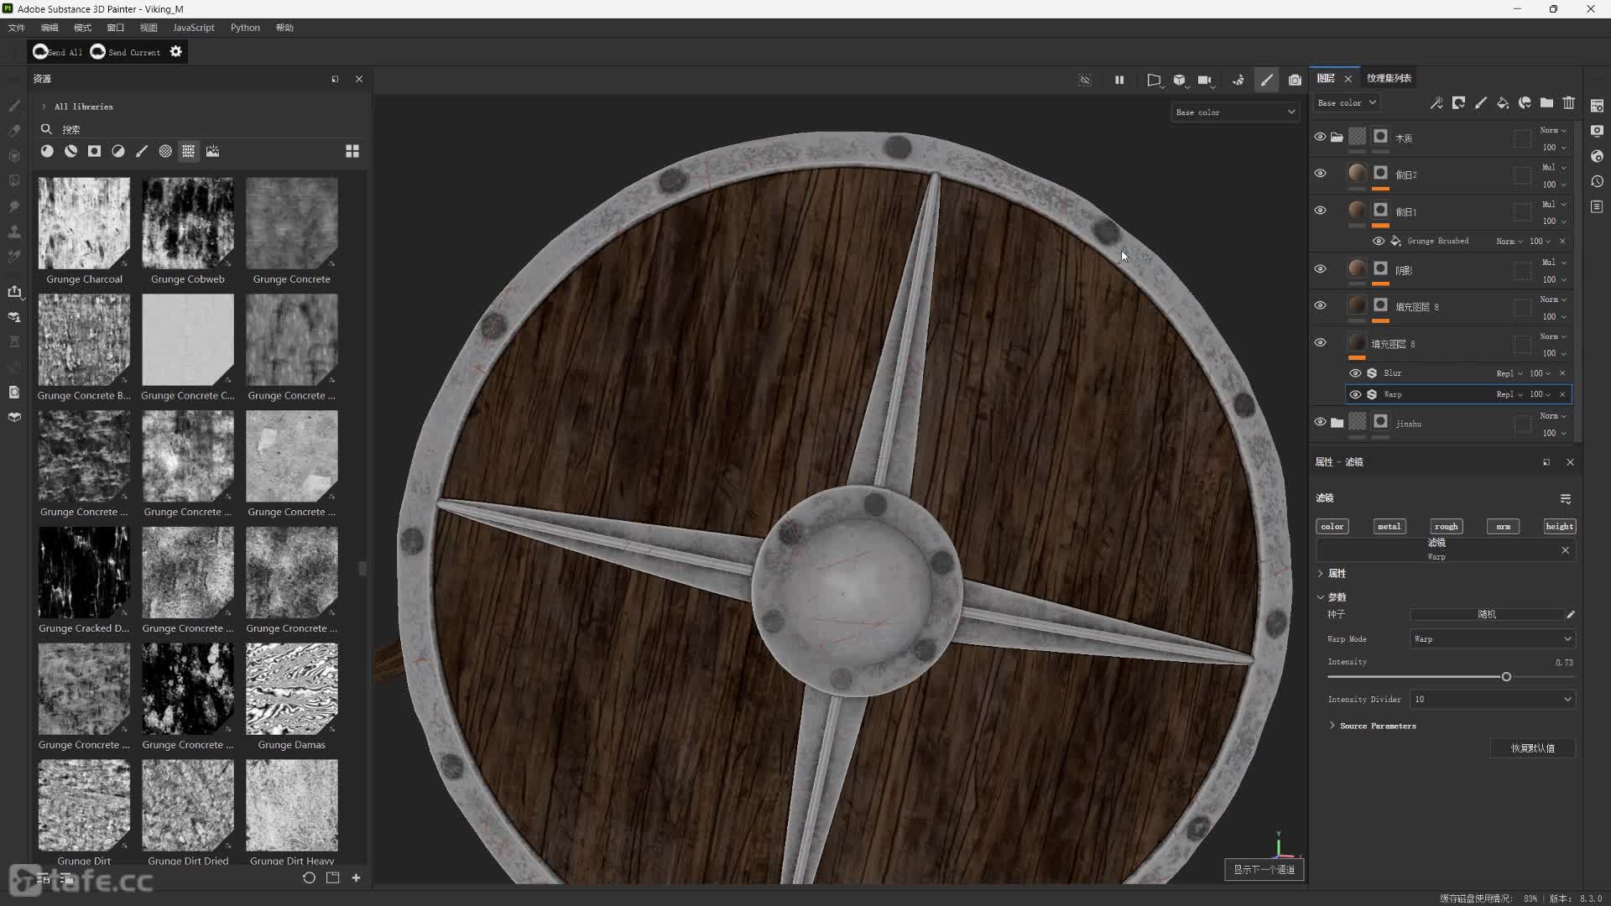Open blend mode dropdown of Warp filter

click(x=1509, y=394)
